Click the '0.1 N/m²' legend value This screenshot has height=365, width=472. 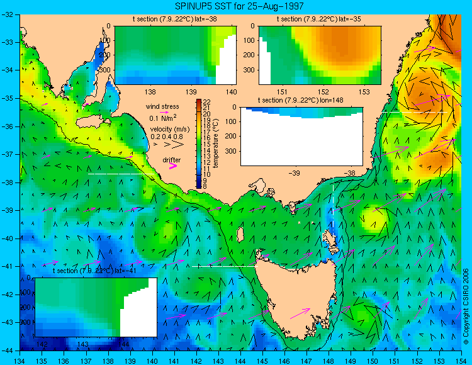click(x=163, y=118)
